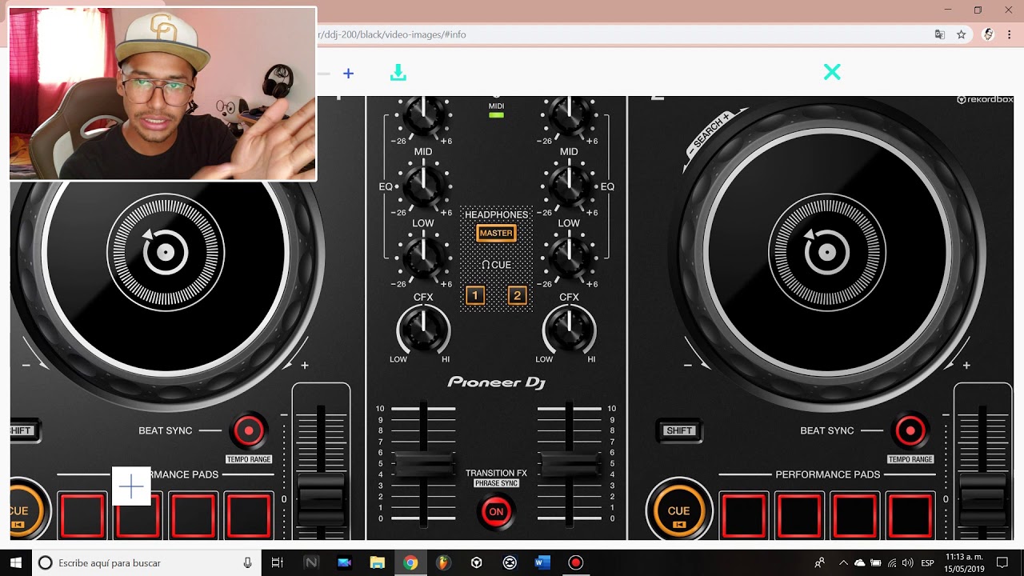The image size is (1024, 576).
Task: Click the right channel LOW EQ knob
Action: pos(569,258)
